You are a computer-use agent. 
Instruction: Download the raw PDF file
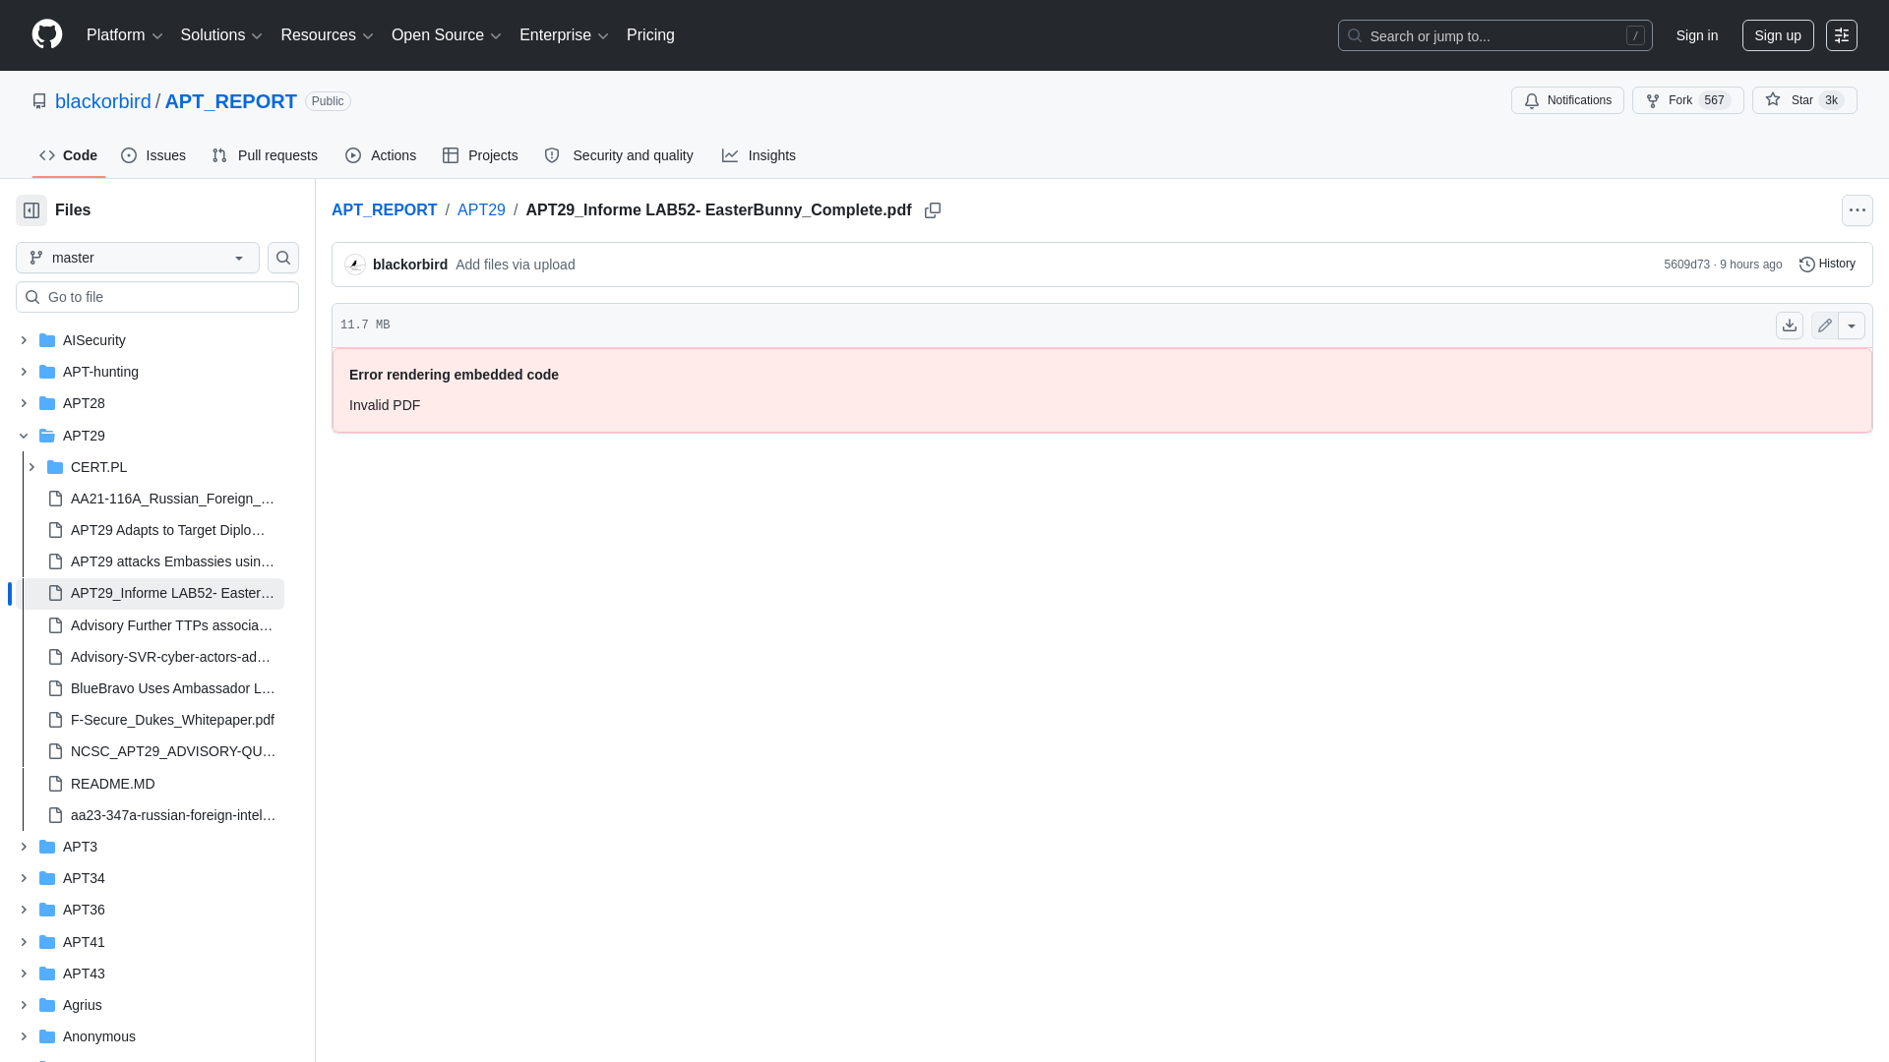(x=1790, y=325)
